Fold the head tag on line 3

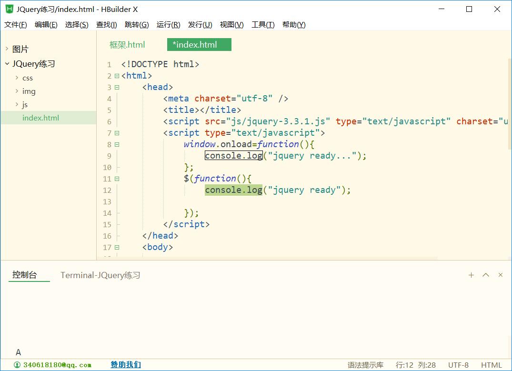tap(117, 88)
